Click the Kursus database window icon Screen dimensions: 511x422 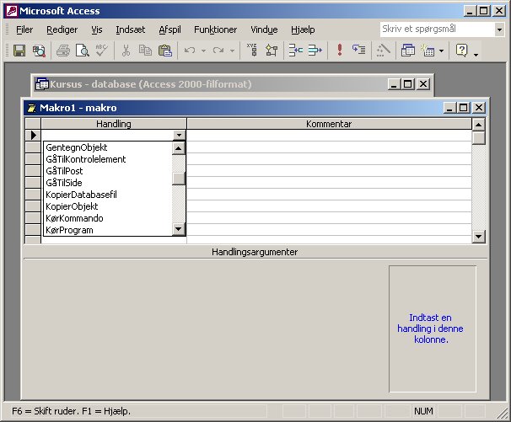click(x=41, y=84)
